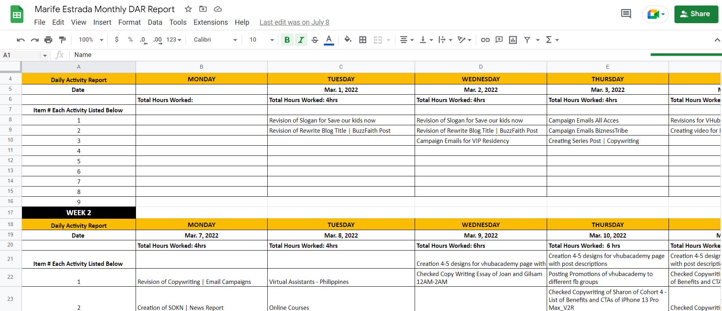
Task: Open the text color picker
Action: [x=329, y=40]
